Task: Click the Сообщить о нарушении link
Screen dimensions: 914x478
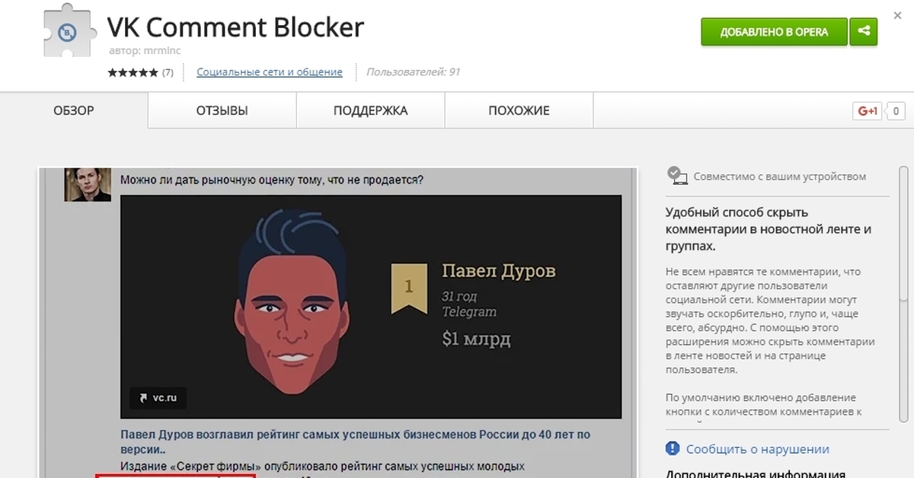Action: click(x=757, y=449)
